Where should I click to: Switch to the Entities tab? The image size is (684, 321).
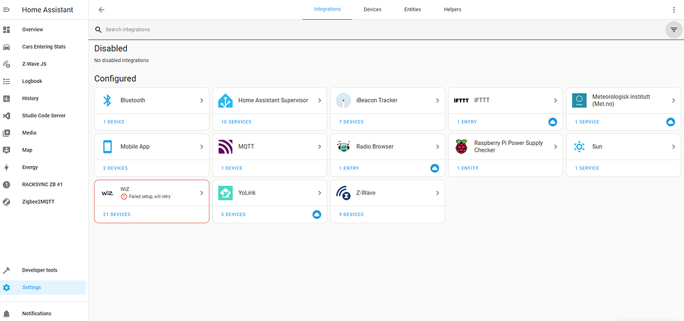(412, 10)
